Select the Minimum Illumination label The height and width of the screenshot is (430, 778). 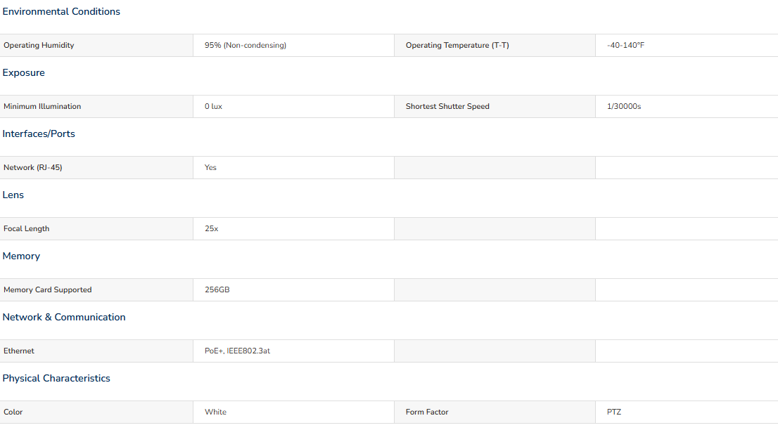point(42,107)
